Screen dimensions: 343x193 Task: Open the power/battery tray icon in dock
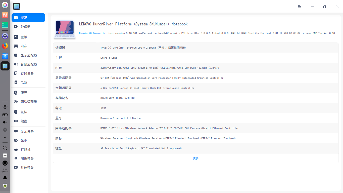pos(5,115)
